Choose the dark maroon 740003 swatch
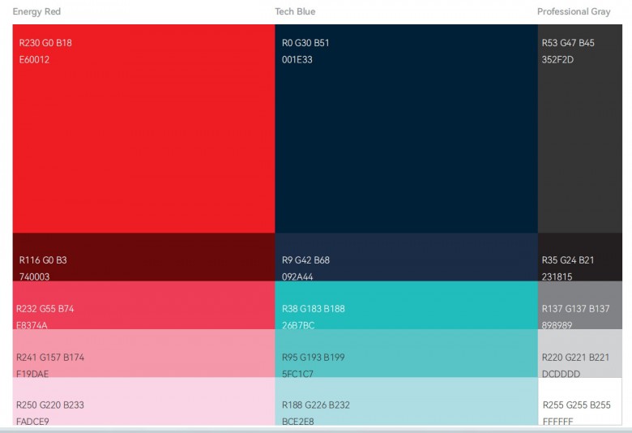This screenshot has width=632, height=433. [143, 257]
